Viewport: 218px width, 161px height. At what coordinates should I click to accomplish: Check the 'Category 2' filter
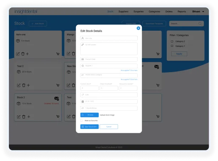[172, 41]
